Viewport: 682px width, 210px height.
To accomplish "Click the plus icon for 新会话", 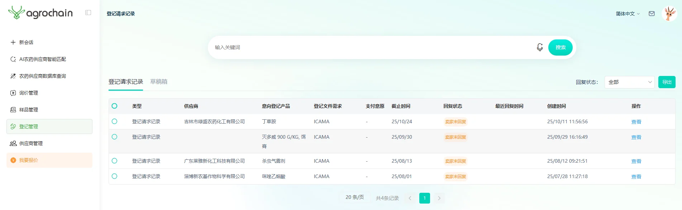I will (x=13, y=42).
